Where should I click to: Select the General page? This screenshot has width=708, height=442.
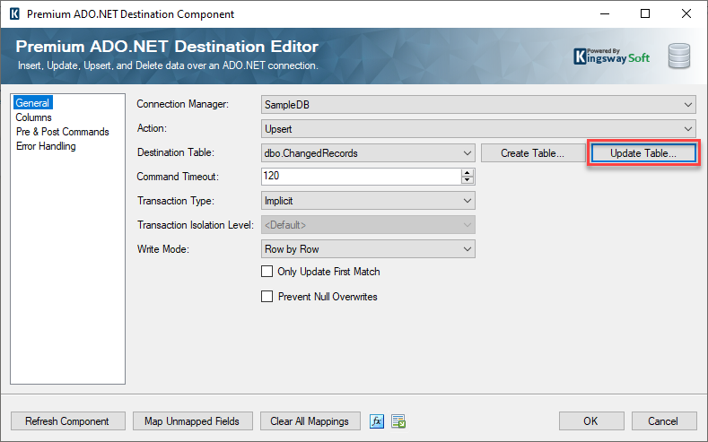point(32,103)
